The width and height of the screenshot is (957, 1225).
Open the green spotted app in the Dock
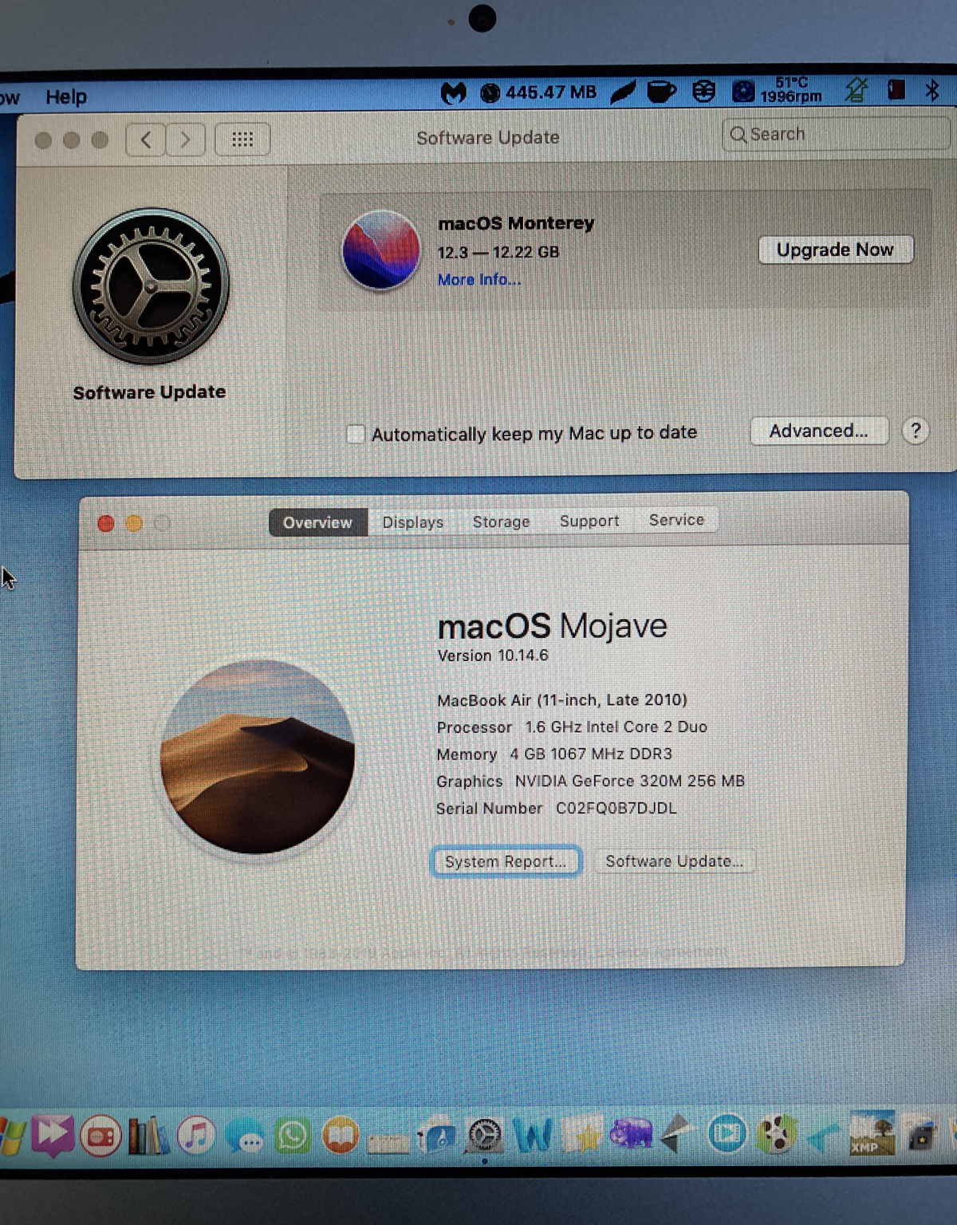[777, 1135]
